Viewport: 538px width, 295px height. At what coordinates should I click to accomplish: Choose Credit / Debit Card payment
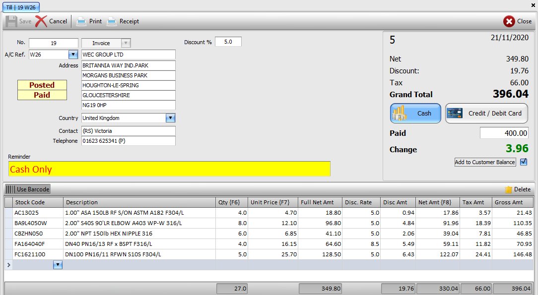coord(486,114)
